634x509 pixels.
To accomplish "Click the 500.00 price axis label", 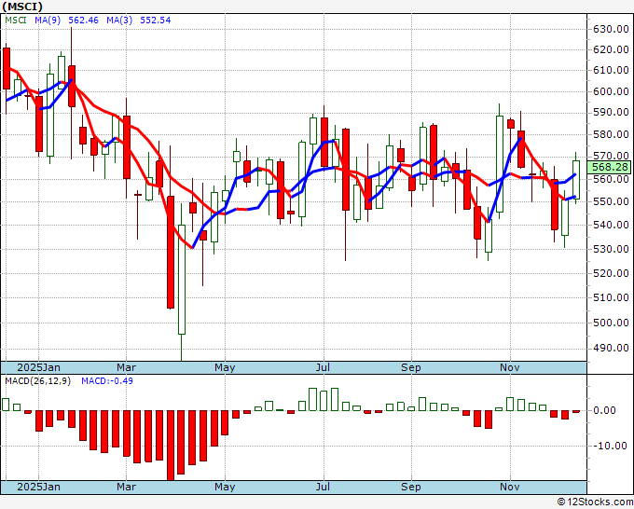I will coord(611,323).
